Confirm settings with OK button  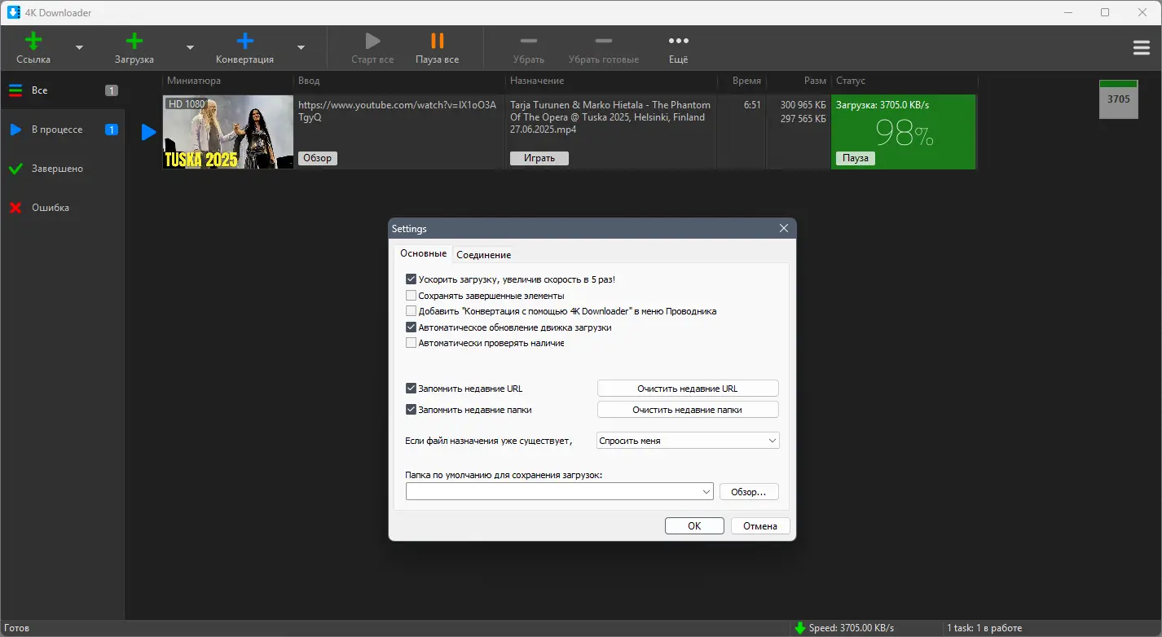click(694, 526)
